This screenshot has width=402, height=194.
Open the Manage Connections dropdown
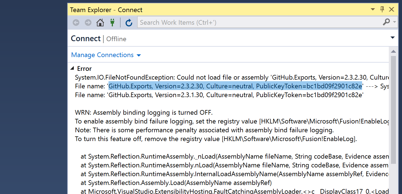point(138,55)
